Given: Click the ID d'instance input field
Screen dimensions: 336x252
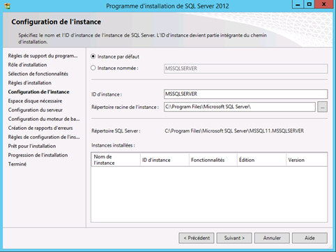Looking at the screenshot, I should [245, 94].
